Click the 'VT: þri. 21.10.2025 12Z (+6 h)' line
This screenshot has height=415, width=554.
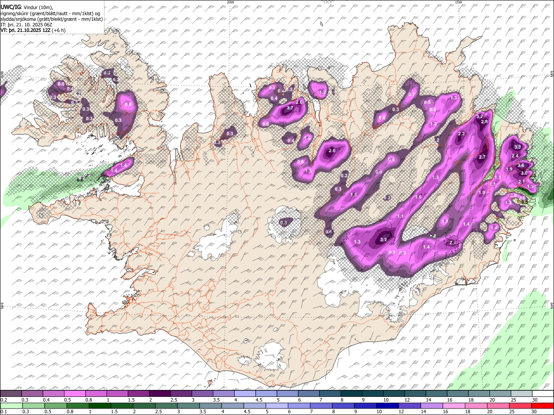point(33,30)
